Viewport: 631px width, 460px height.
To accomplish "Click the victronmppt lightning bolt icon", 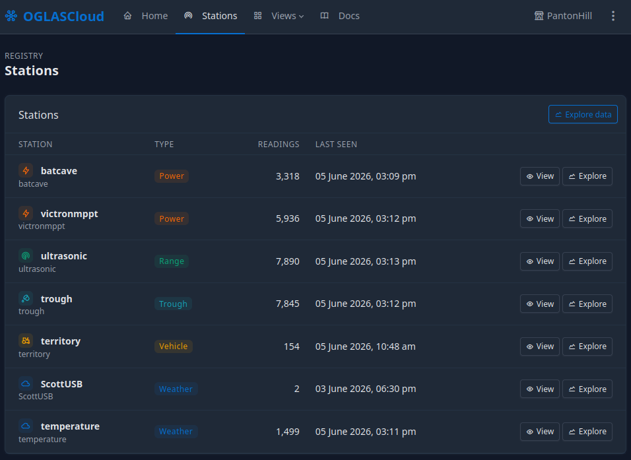I will 26,213.
